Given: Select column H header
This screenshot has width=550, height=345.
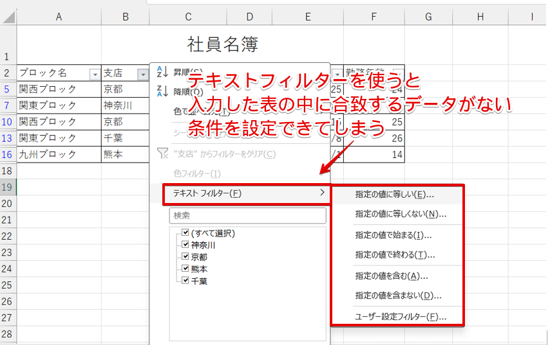Looking at the screenshot, I should pos(480,17).
